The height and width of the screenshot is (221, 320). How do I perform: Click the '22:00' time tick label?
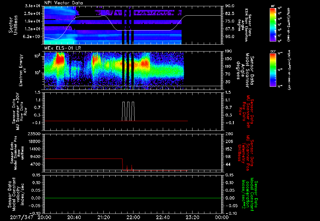pos(133,218)
